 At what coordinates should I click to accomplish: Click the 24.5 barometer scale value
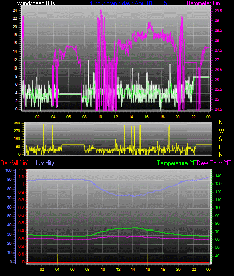pyautogui.click(x=218, y=109)
